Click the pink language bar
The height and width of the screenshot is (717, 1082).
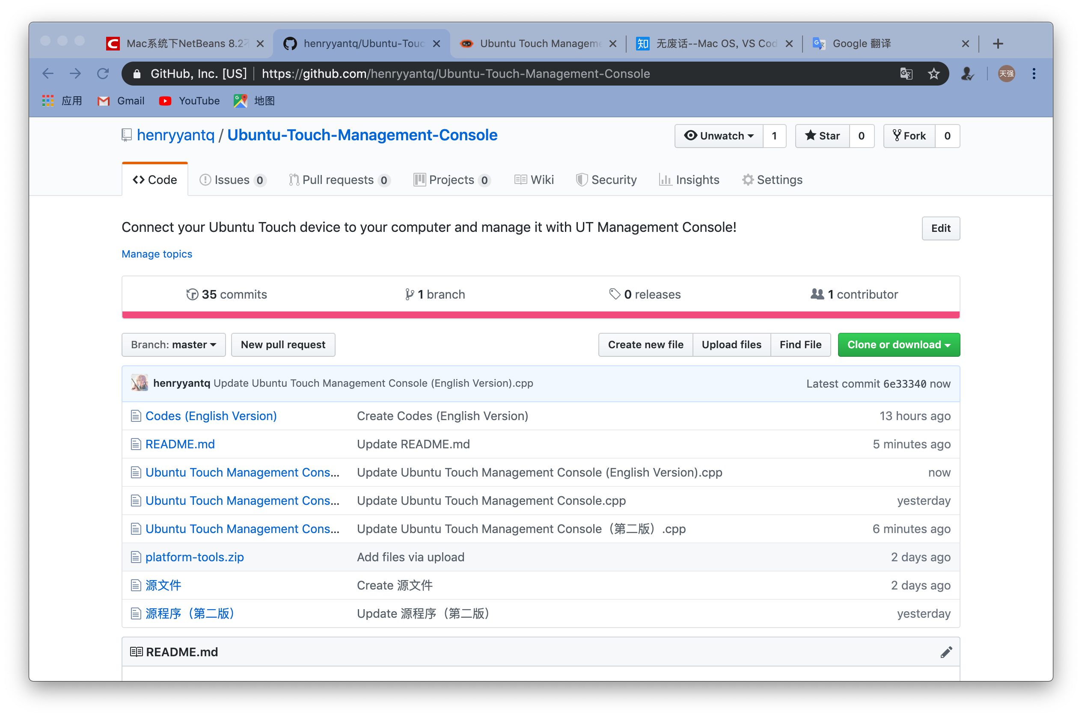(x=540, y=314)
